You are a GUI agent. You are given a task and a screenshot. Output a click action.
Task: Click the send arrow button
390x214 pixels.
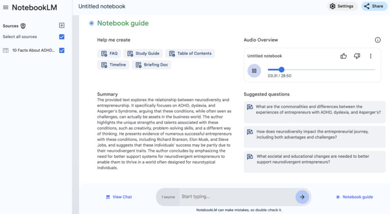coord(302,197)
